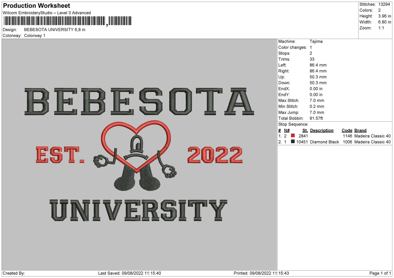Click the Height value 3.96 in
Viewport: 394px width, 278px height.
384,16
